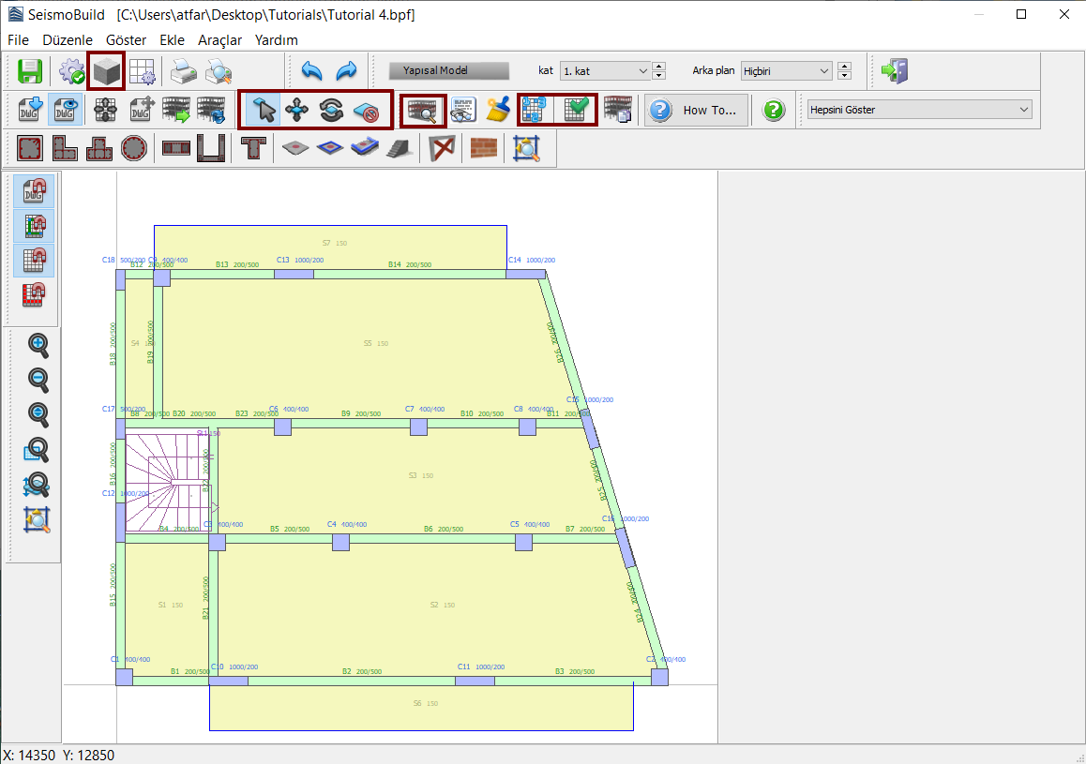Open the Düzenle menu
Viewport: 1086px width, 764px height.
[x=68, y=40]
